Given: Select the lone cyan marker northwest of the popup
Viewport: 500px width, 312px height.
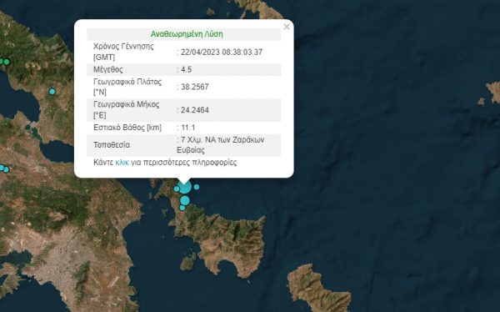Looking at the screenshot, I should point(52,92).
